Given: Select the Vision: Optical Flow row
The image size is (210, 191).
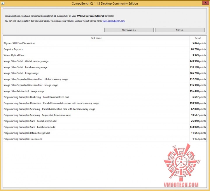Looking at the screenshot, I should coord(105,55).
